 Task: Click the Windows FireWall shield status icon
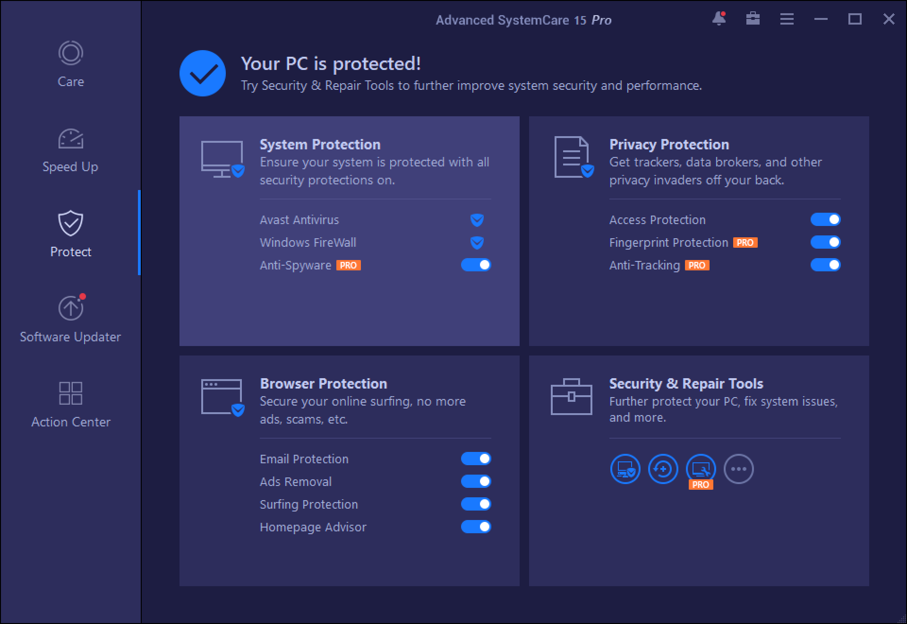coord(477,243)
